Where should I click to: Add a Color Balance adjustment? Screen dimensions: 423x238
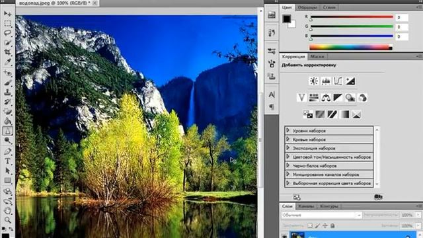(326, 98)
